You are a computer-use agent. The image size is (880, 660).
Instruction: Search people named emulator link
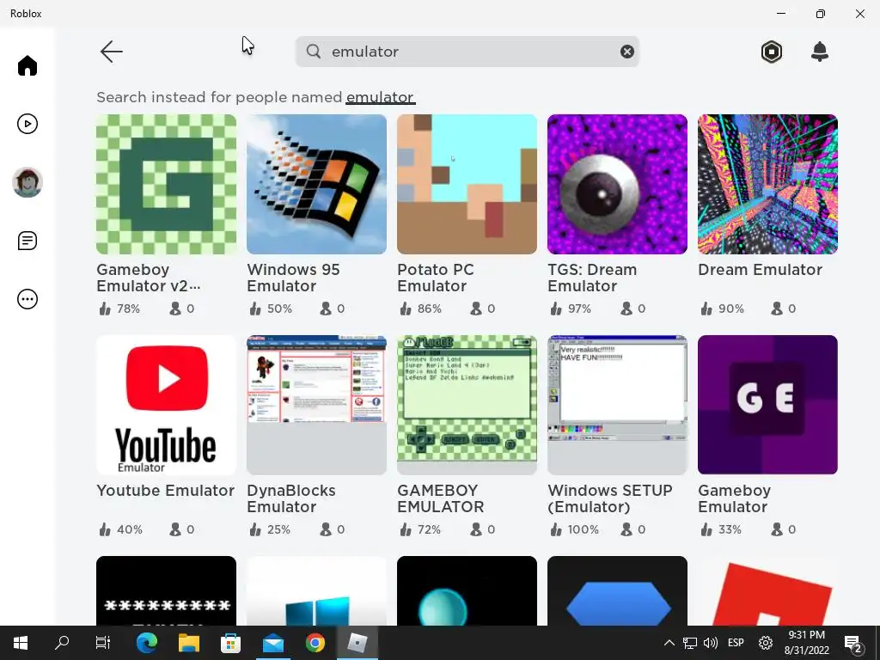point(380,97)
